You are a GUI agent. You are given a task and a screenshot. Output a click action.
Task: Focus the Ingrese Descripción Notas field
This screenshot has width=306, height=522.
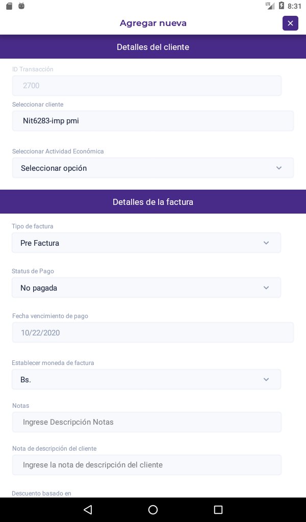[147, 422]
